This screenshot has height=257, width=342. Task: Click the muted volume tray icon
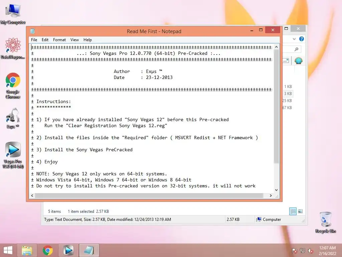pyautogui.click(x=310, y=251)
